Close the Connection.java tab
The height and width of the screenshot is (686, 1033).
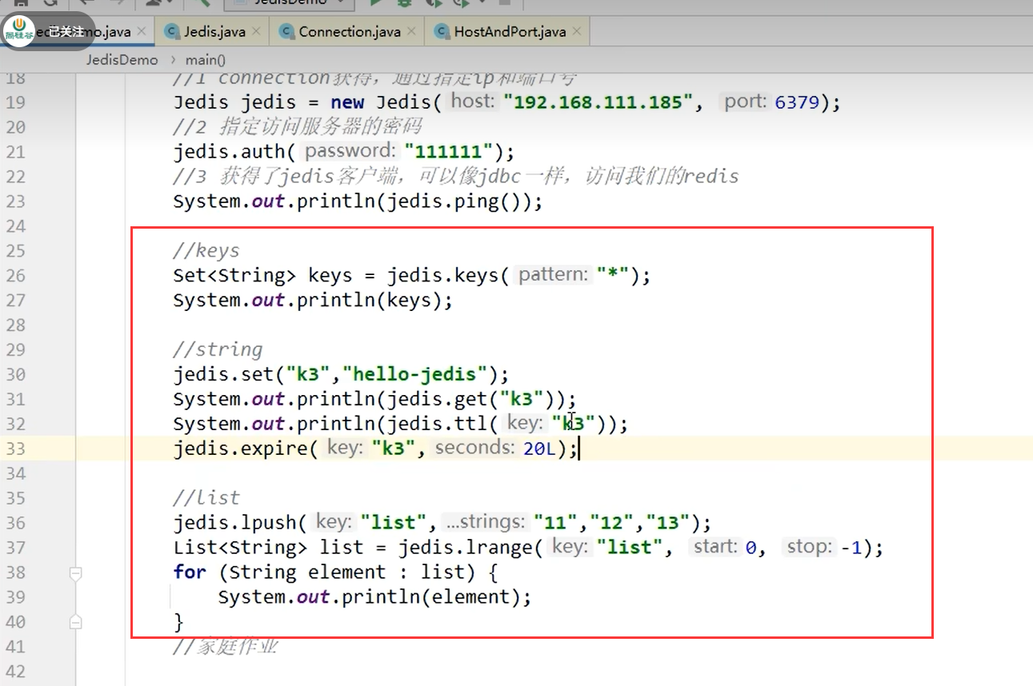pos(411,32)
